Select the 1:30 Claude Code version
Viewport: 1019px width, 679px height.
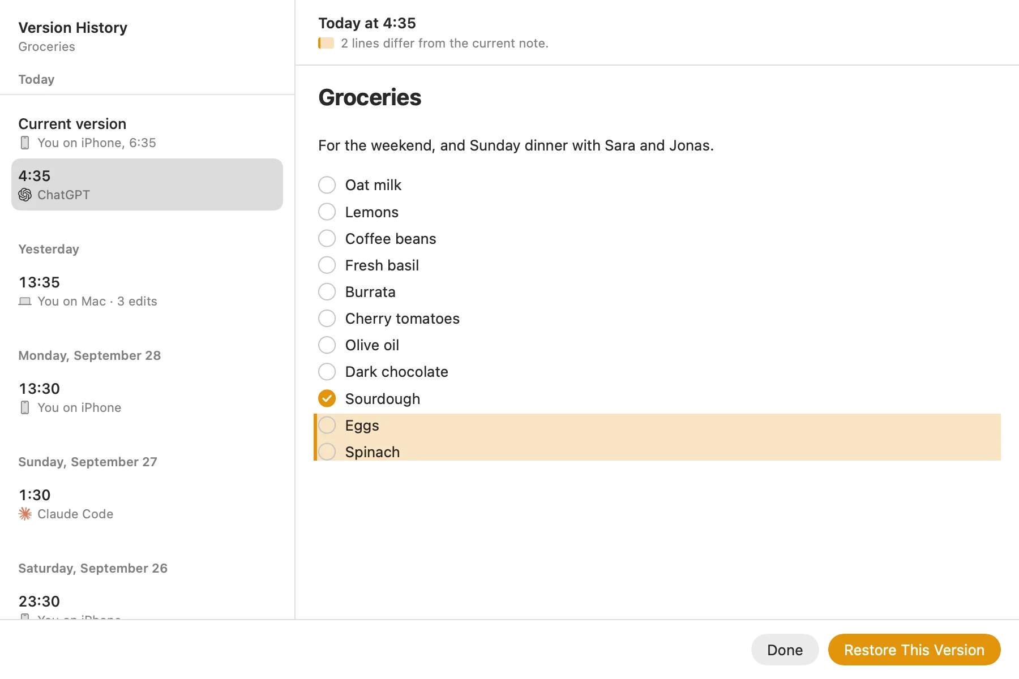pyautogui.click(x=147, y=504)
